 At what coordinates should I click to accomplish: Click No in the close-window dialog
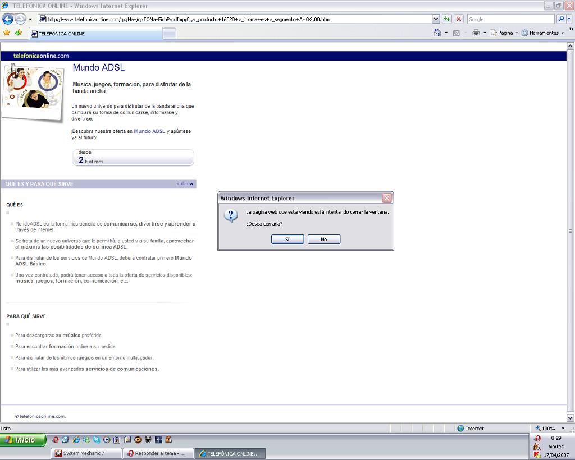coord(324,239)
